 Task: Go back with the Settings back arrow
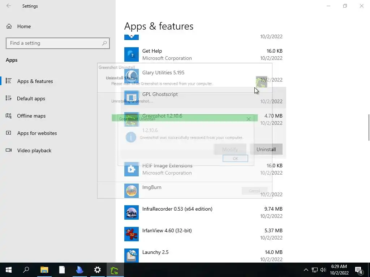click(x=9, y=6)
